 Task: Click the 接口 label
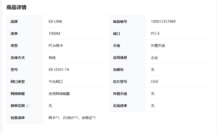[x=116, y=34]
